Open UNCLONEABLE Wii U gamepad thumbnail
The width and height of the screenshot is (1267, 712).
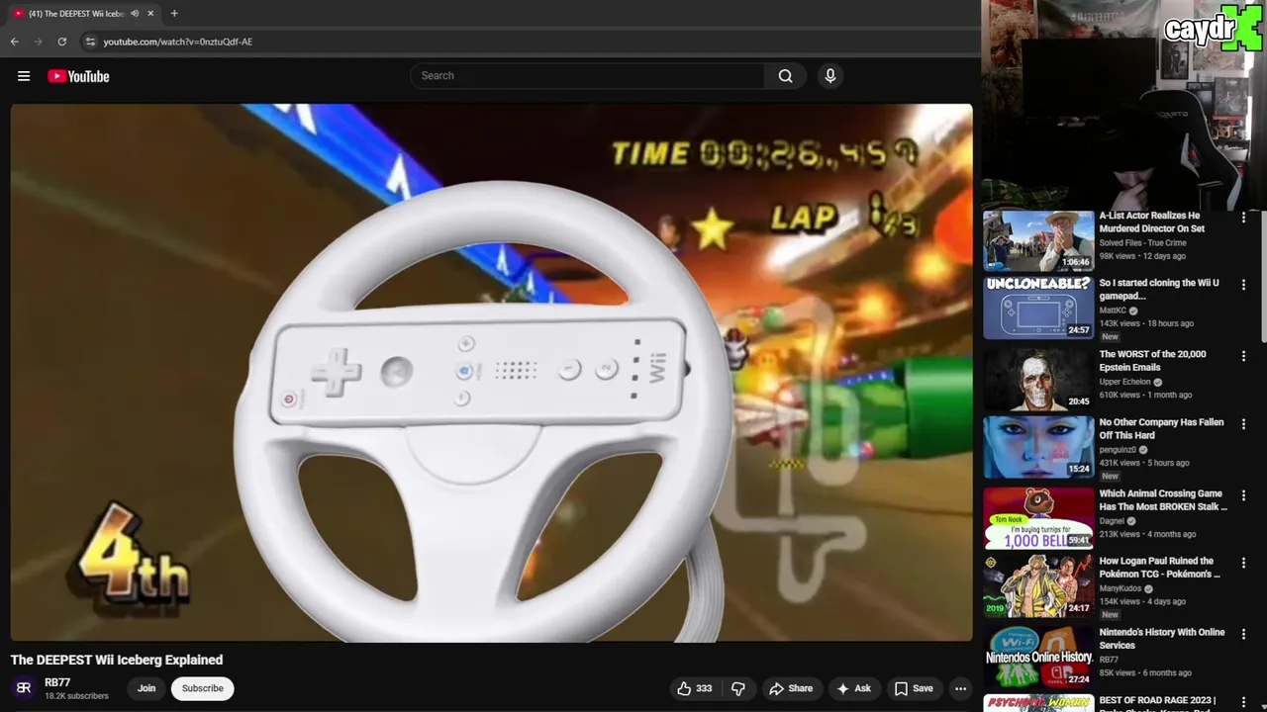coord(1038,308)
